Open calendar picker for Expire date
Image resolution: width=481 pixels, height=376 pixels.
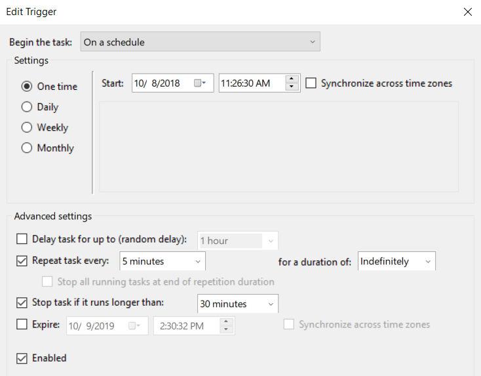[134, 325]
